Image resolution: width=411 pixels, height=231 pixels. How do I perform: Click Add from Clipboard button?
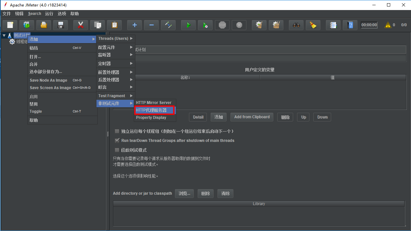(x=252, y=117)
